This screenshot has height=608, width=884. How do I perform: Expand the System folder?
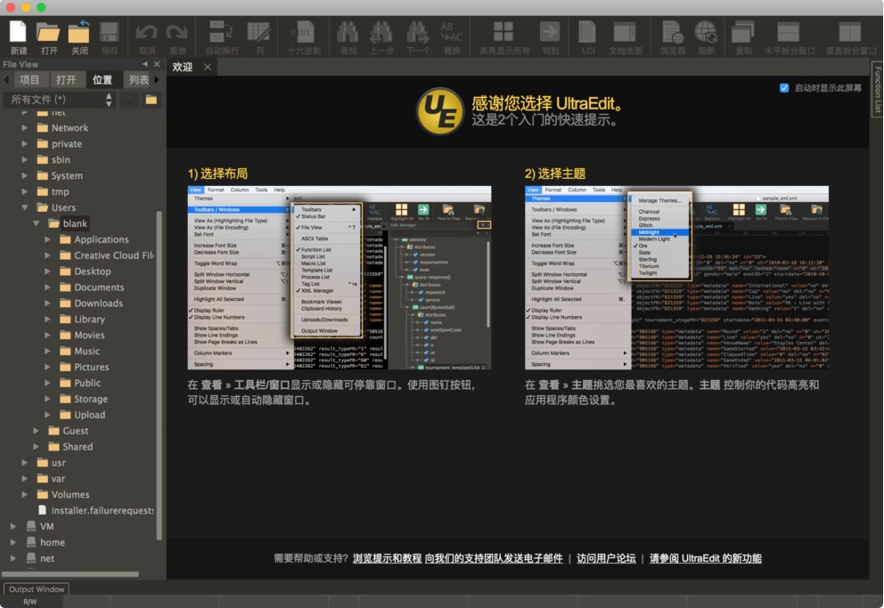click(24, 175)
